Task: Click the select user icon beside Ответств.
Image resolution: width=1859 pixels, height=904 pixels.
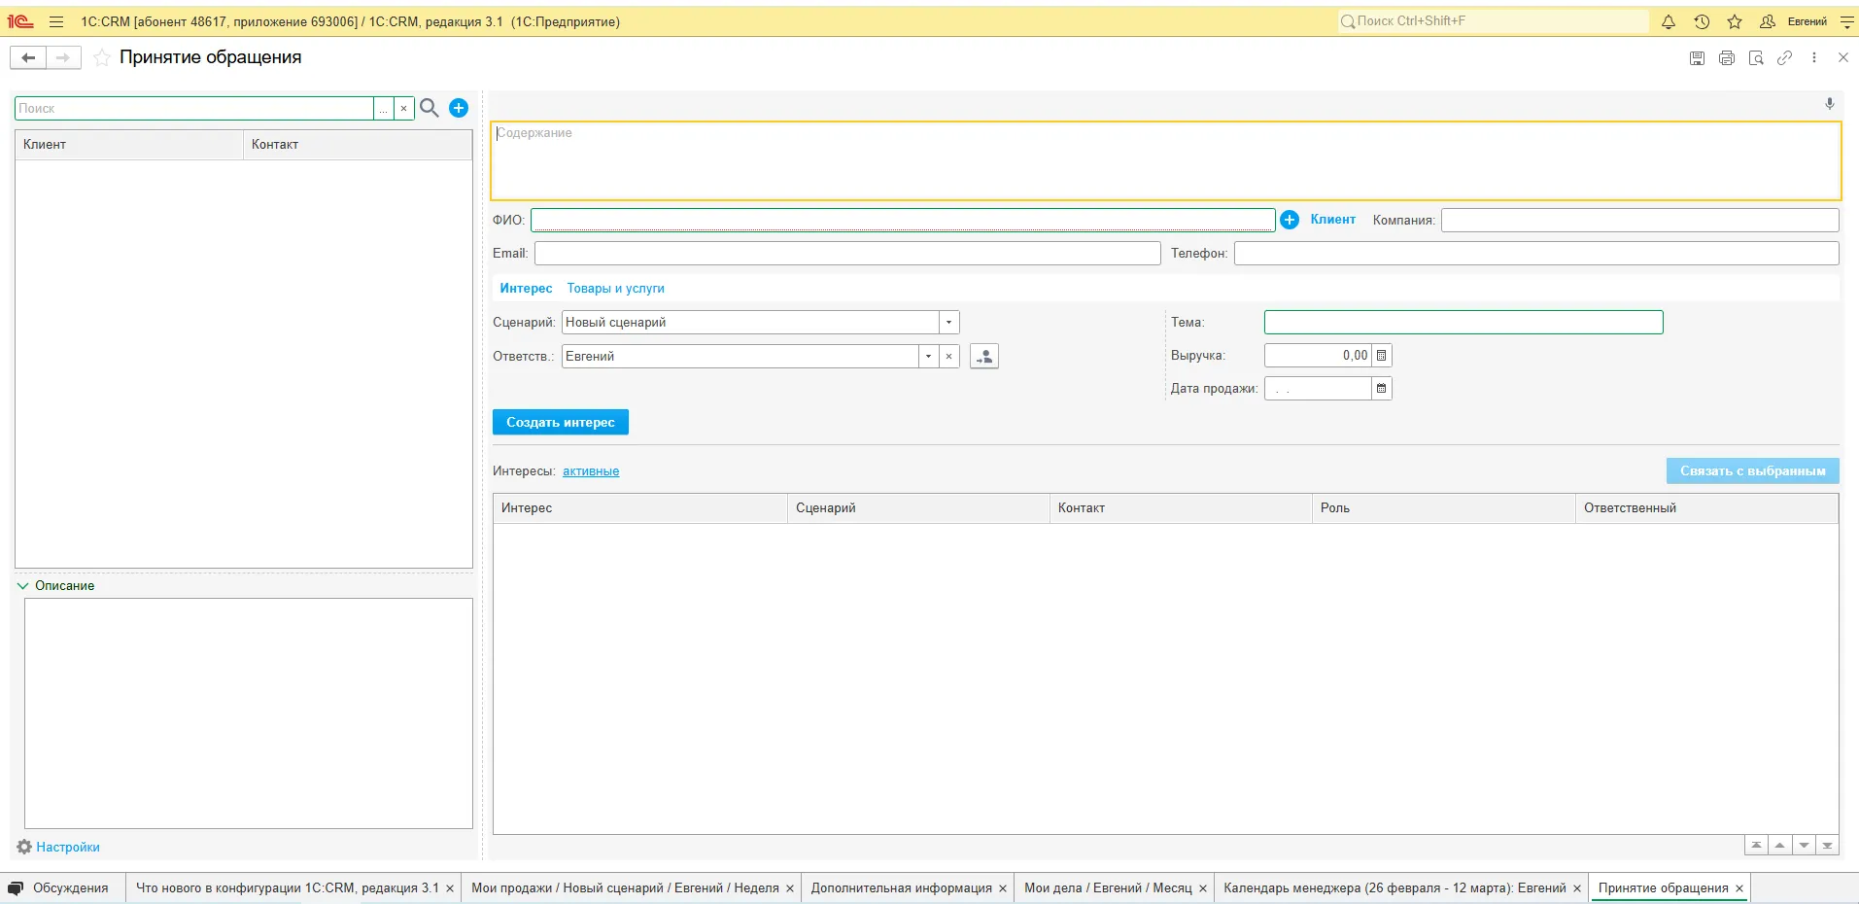Action: 984,356
